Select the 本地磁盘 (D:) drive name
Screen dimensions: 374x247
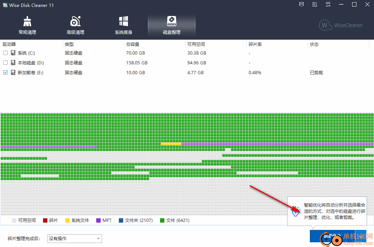[x=31, y=63]
